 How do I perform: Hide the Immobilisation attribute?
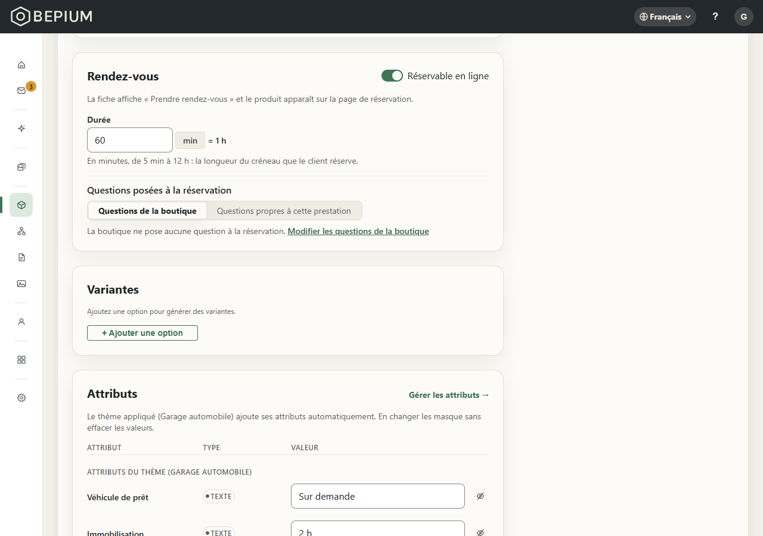480,532
